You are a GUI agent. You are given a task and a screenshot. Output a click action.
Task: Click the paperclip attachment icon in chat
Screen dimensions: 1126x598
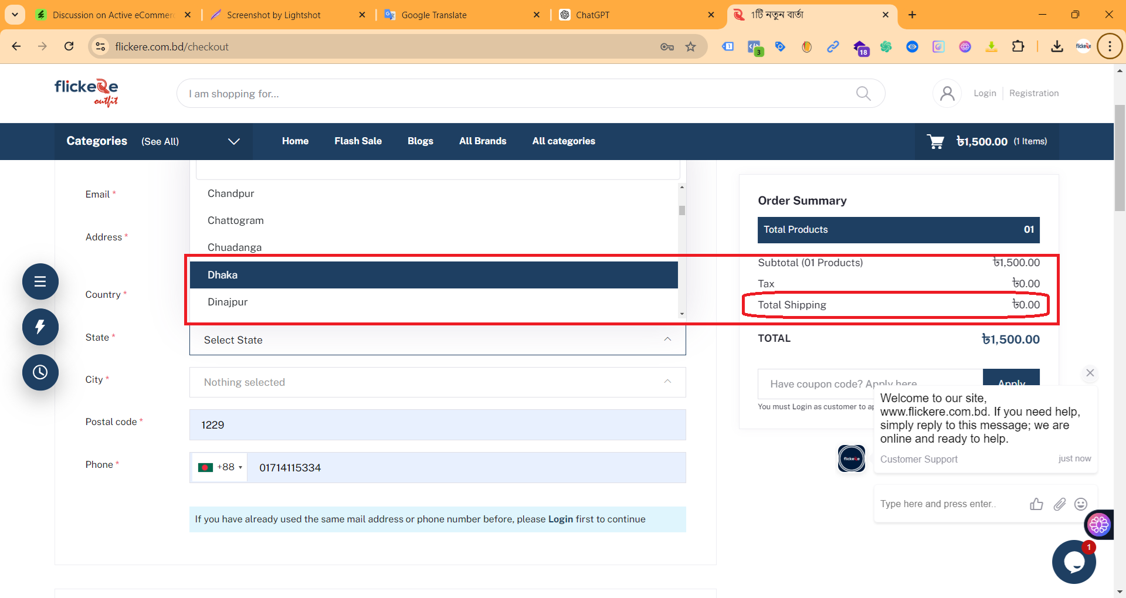click(1059, 504)
